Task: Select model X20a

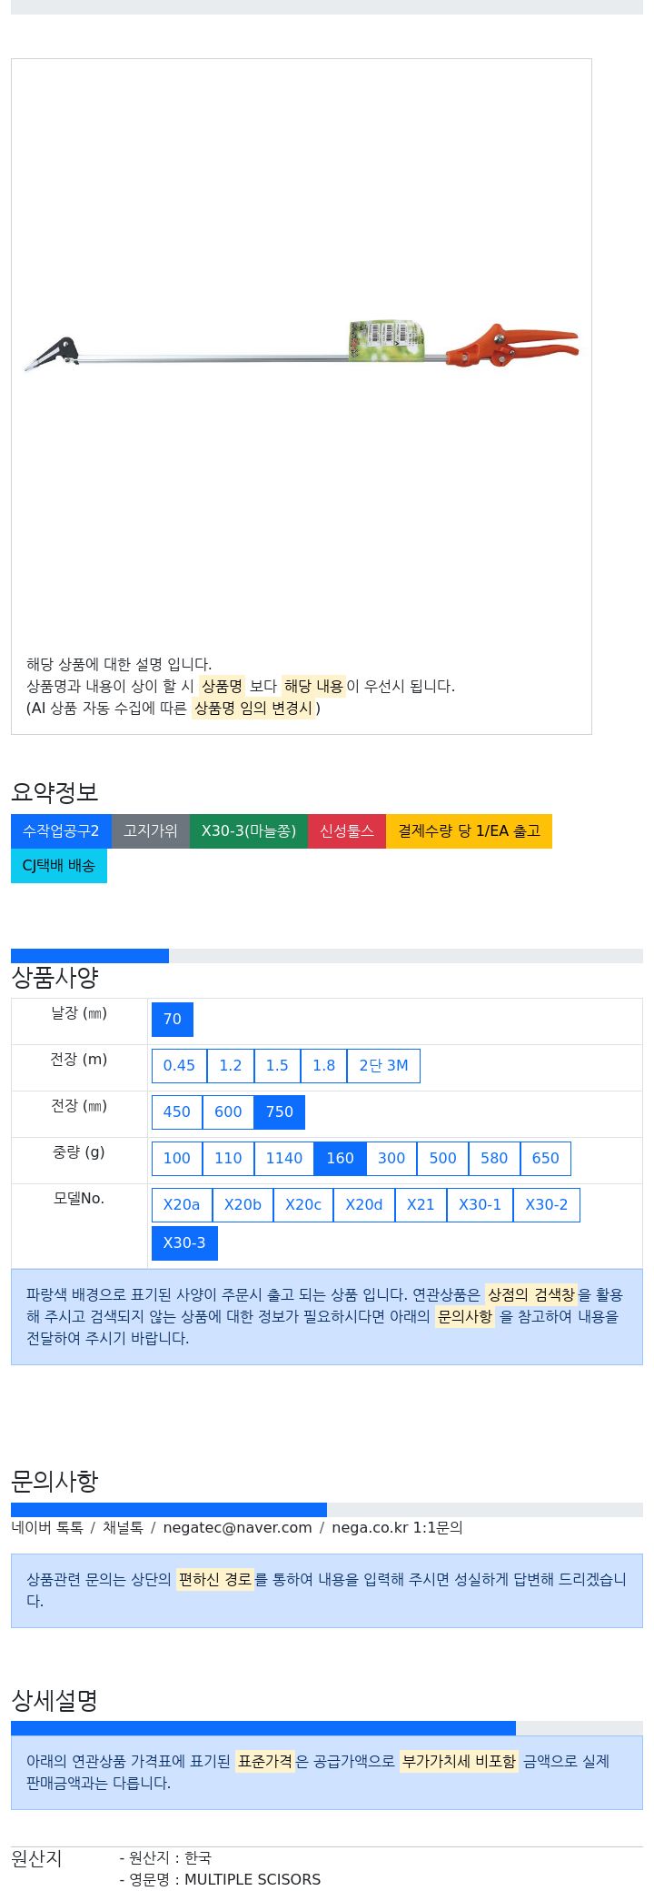Action: (x=182, y=1205)
